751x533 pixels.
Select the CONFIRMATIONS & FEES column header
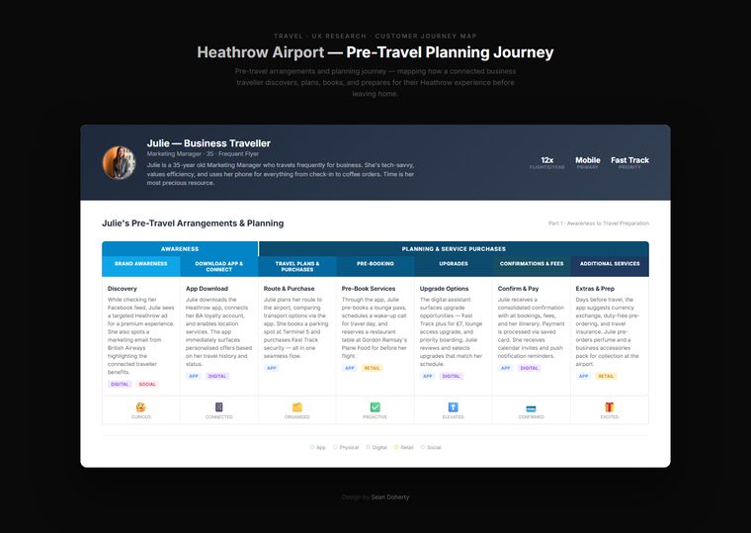tap(532, 267)
